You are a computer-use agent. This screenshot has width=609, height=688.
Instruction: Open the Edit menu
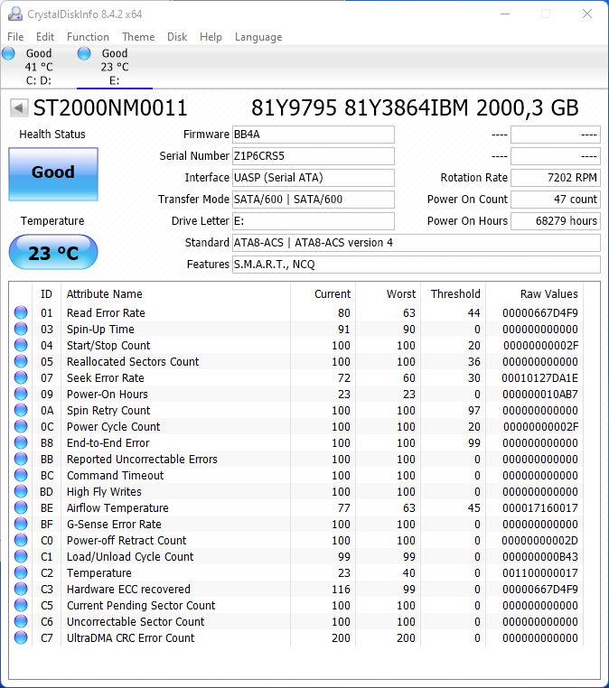point(45,37)
